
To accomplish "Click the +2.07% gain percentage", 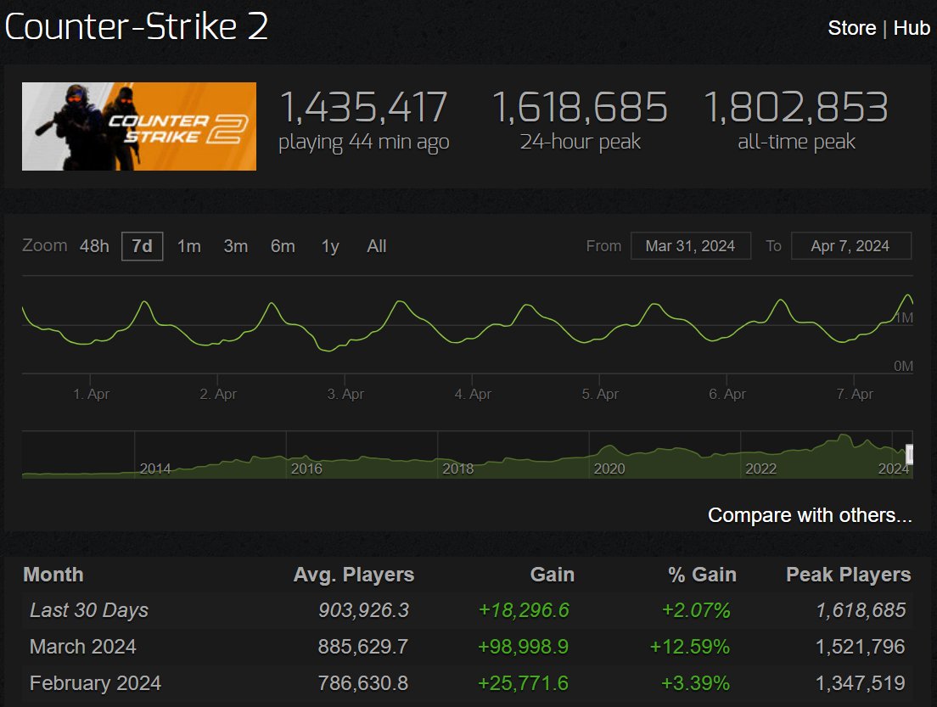I will point(696,610).
